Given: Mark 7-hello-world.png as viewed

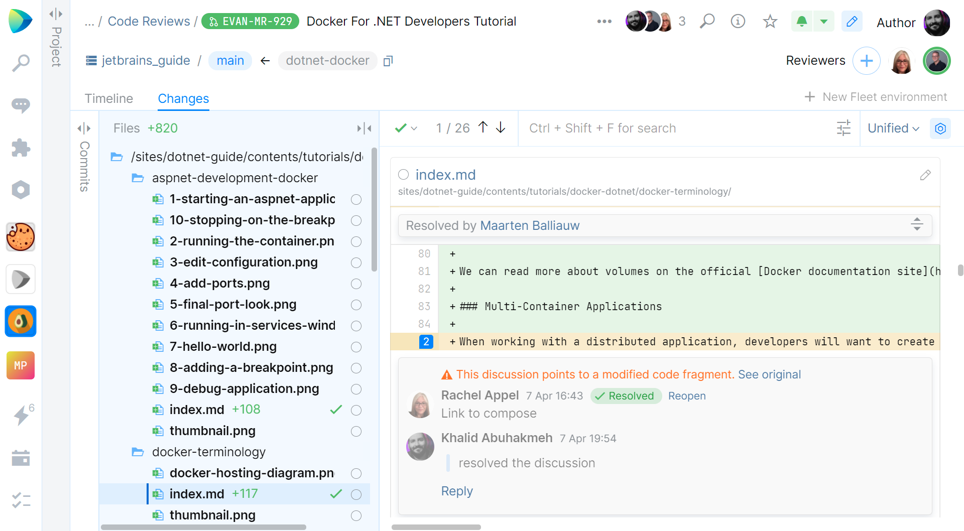Looking at the screenshot, I should [356, 347].
